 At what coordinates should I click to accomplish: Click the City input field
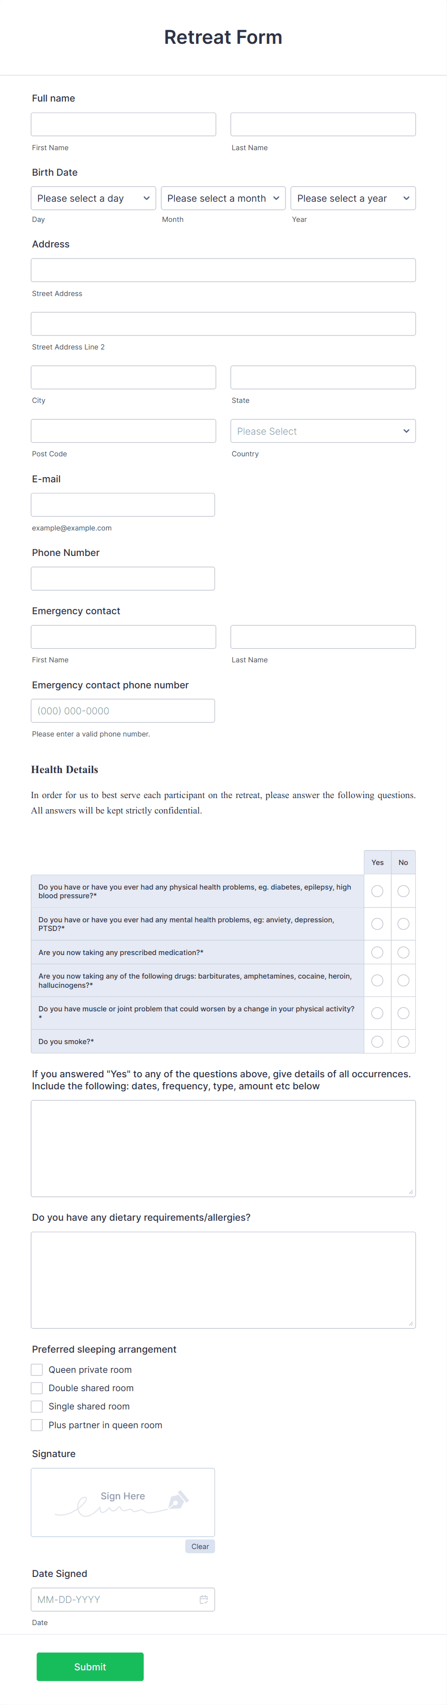[x=123, y=376]
